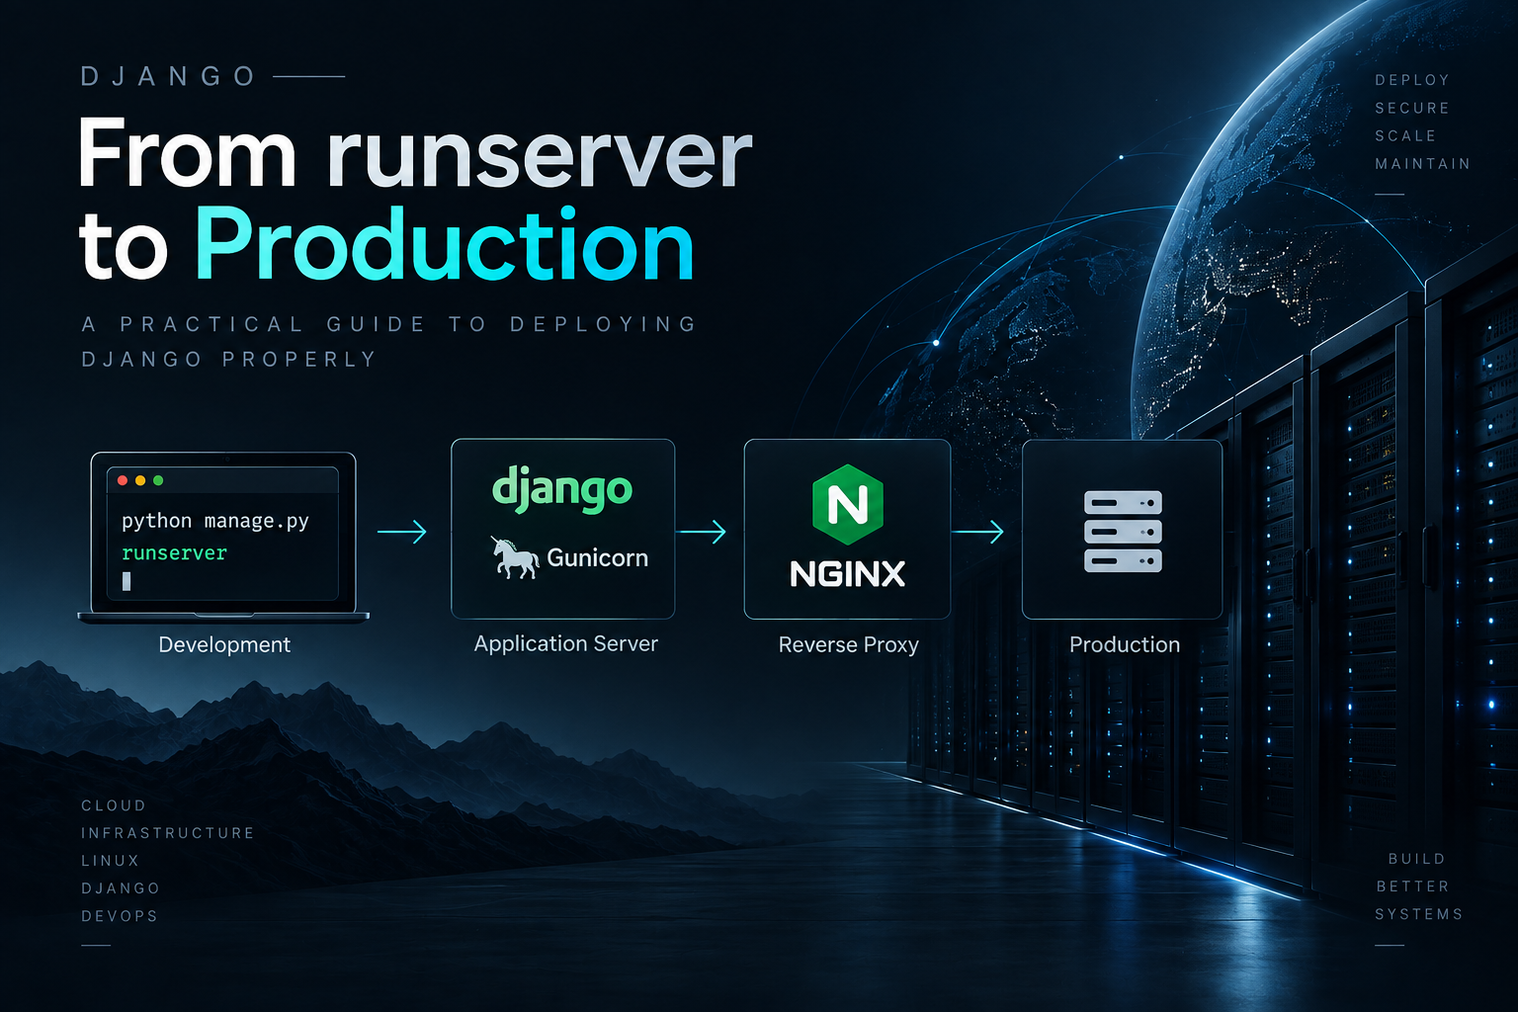This screenshot has height=1012, width=1518.
Task: Click the 'DJANGO PROPERLY' subtitle line
Action: [228, 360]
